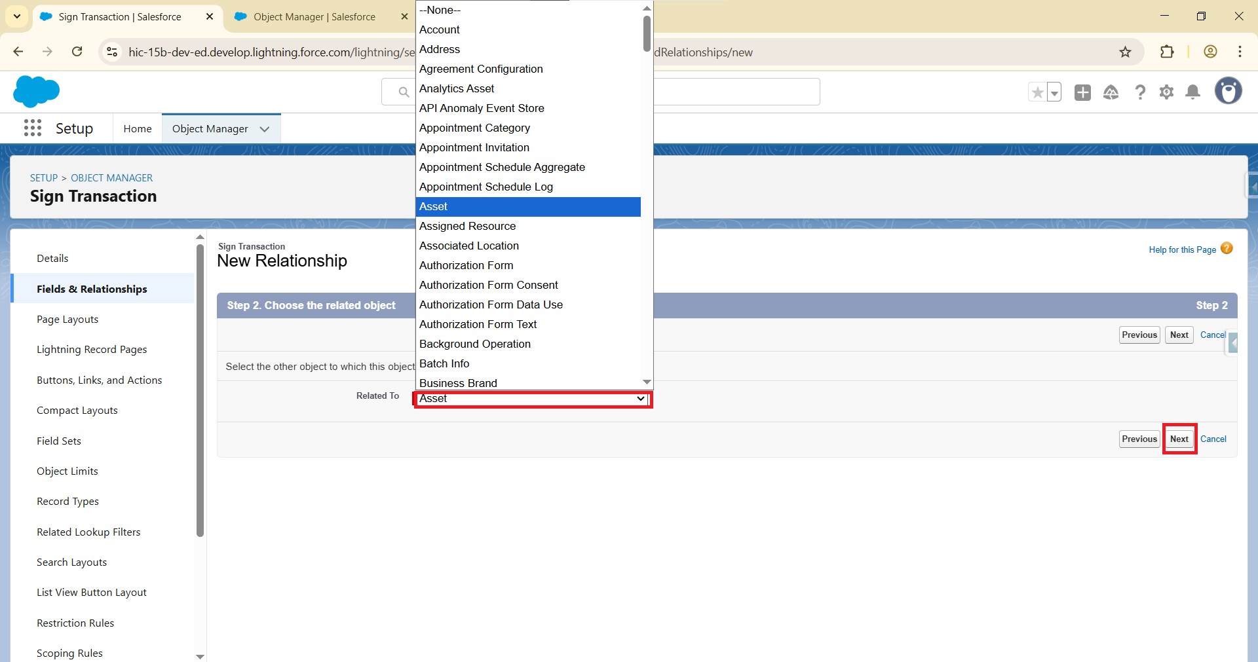
Task: Select API Anomaly Event Store option
Action: pos(528,108)
